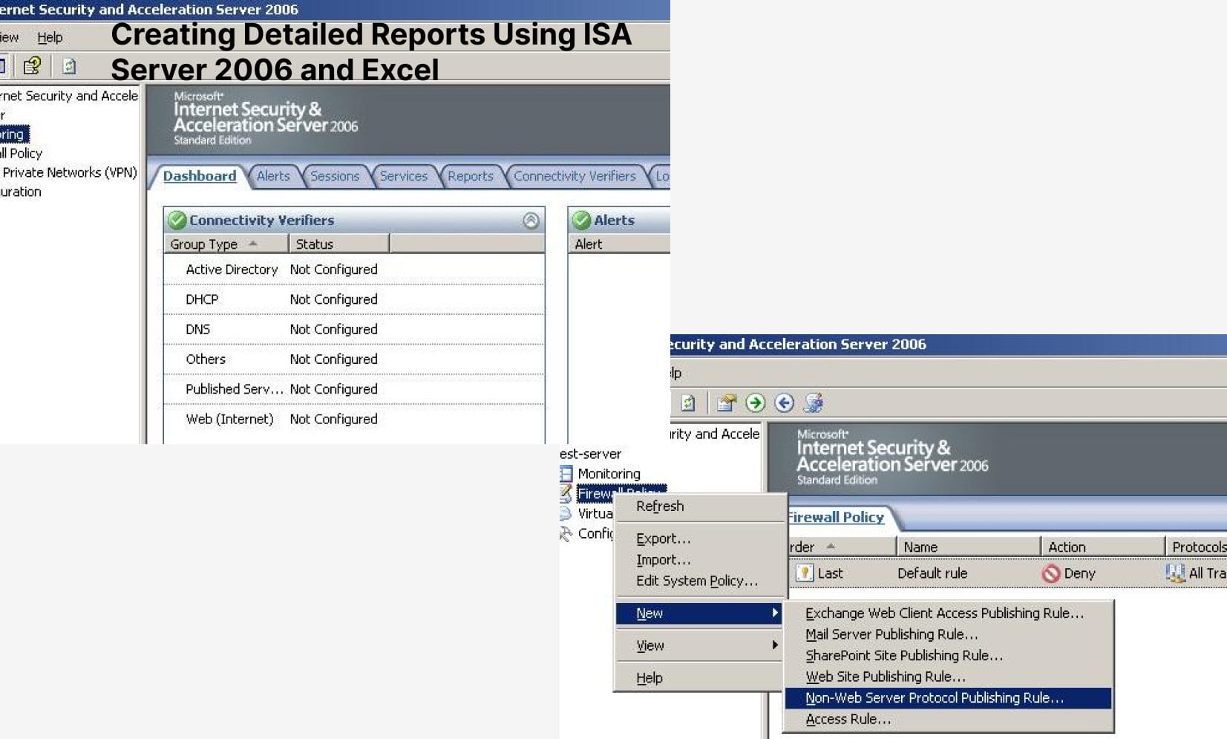
Task: Choose Help from the context menu
Action: coord(700,678)
